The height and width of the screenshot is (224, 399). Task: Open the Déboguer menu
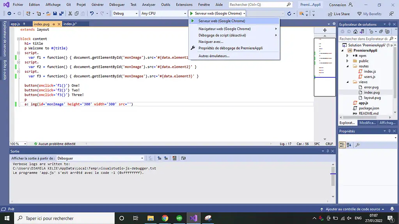tap(117, 4)
